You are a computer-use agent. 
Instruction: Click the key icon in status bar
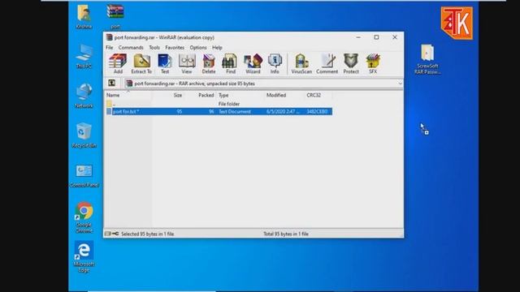point(115,234)
